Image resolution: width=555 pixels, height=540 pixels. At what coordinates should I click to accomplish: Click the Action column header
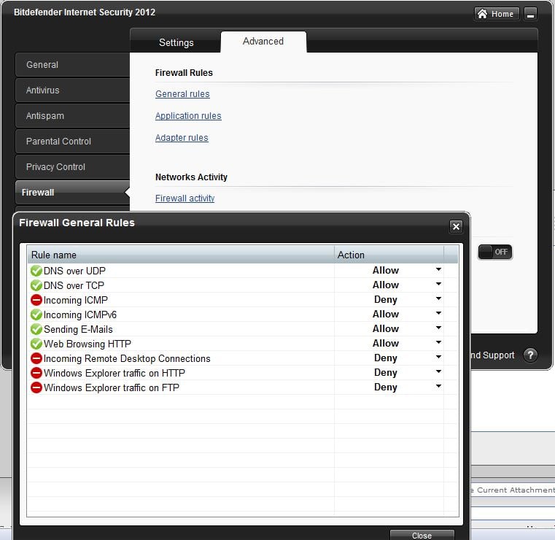[x=389, y=255]
